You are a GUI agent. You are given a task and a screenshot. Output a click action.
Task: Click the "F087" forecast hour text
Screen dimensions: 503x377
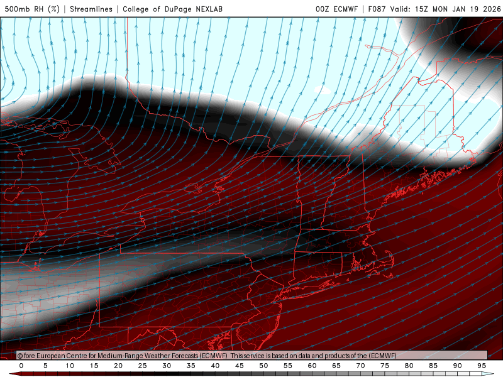(378, 9)
